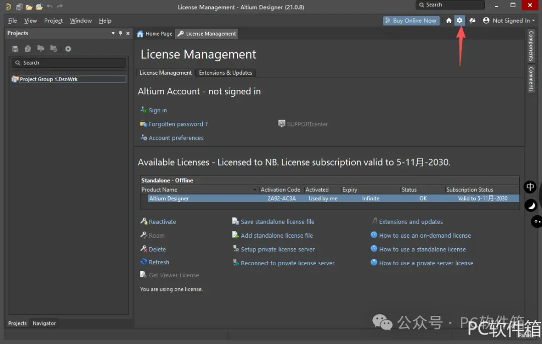Switch to Navigator bottom tab

tap(44, 323)
